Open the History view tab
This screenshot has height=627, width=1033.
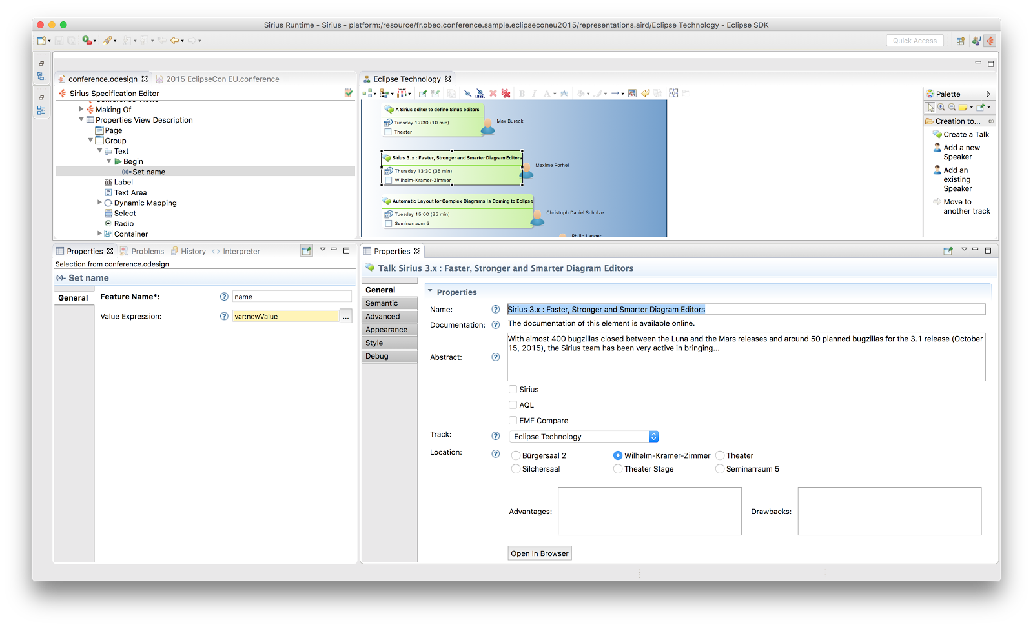pyautogui.click(x=188, y=251)
